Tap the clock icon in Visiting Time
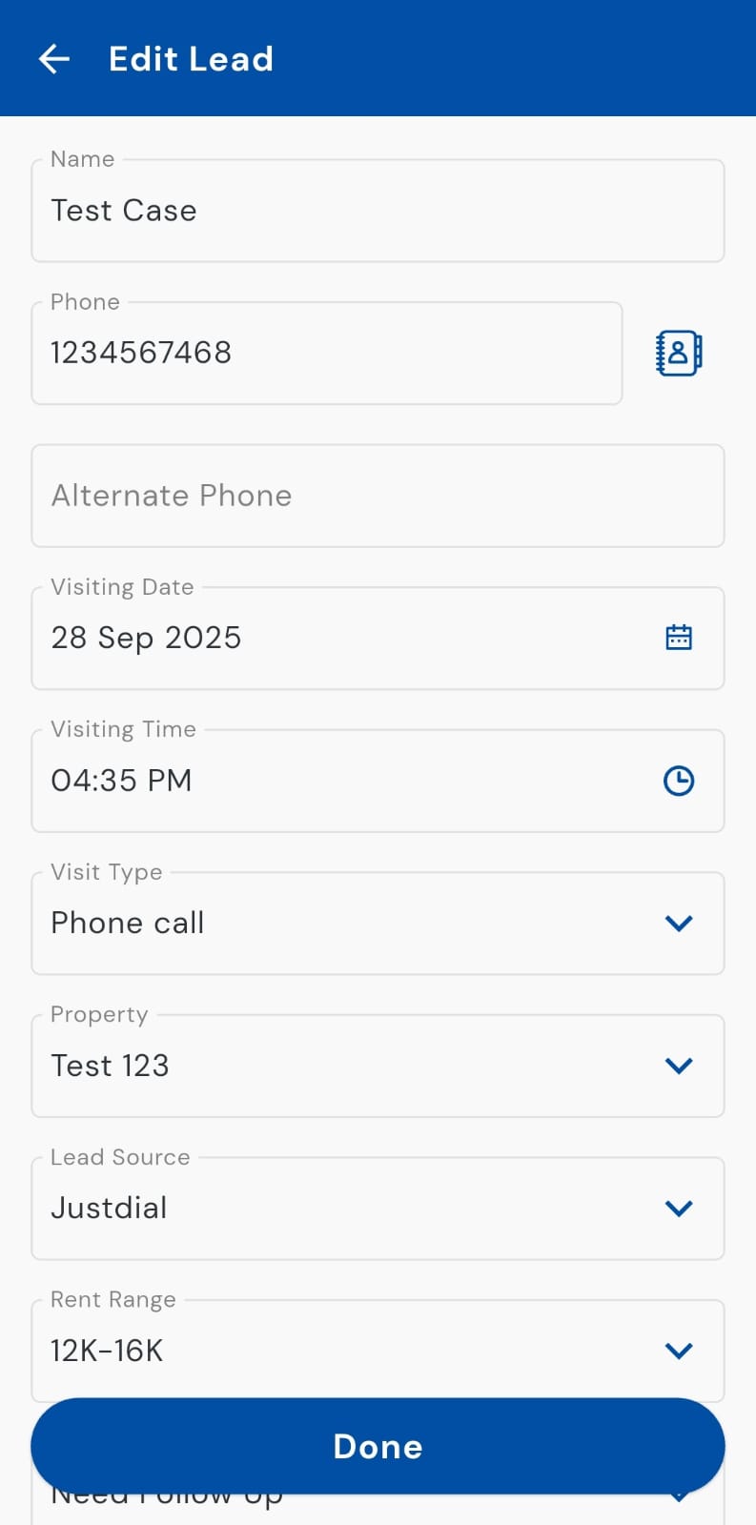The width and height of the screenshot is (756, 1525). point(679,781)
